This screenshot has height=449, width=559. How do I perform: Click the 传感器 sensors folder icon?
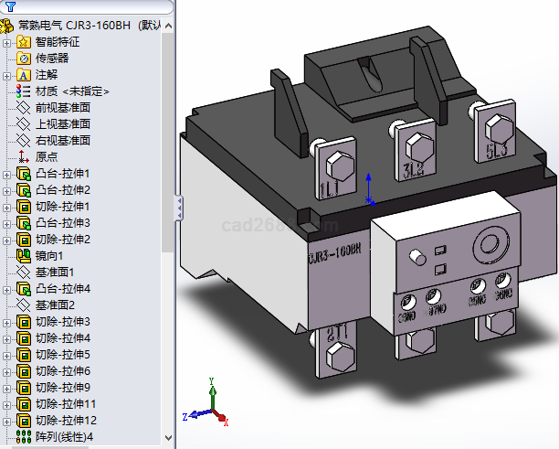24,59
